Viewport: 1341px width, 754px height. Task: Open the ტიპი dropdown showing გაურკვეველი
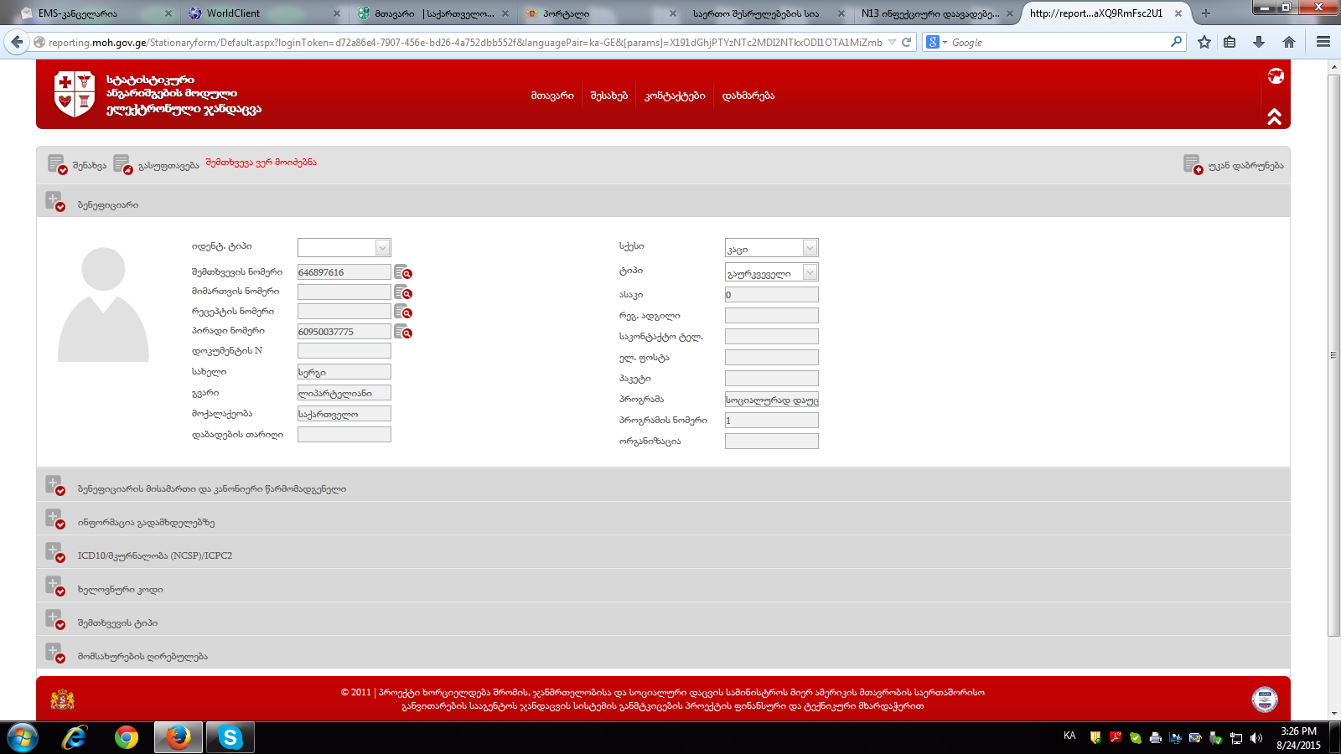click(x=810, y=272)
